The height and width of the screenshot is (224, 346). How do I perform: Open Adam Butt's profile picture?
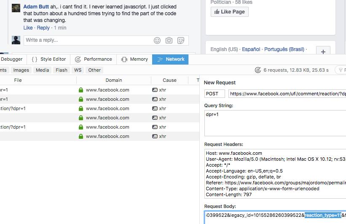coord(16,8)
